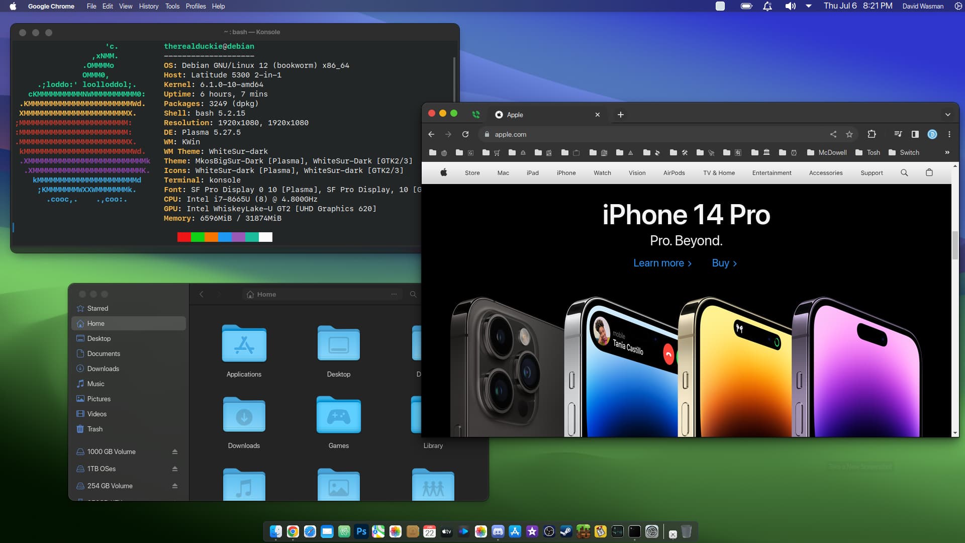965x543 pixels.
Task: Open the shopping bag on apple.com
Action: pos(929,172)
